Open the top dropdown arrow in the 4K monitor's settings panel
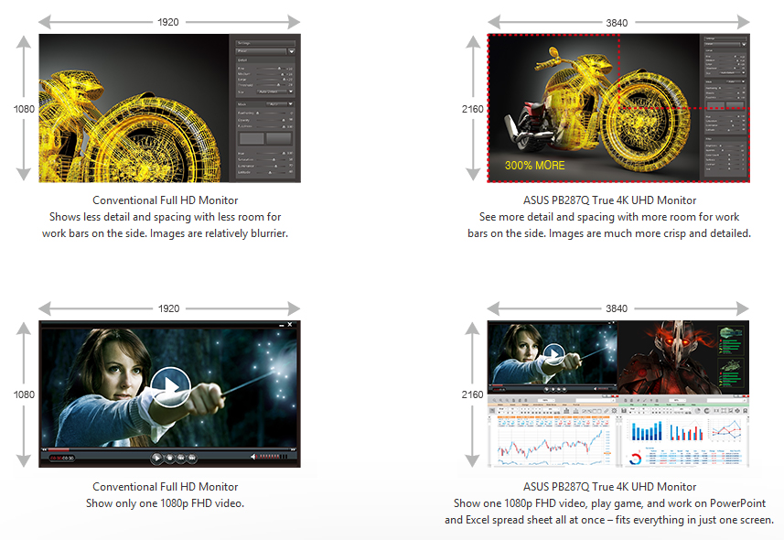This screenshot has height=540, width=784. 744,44
